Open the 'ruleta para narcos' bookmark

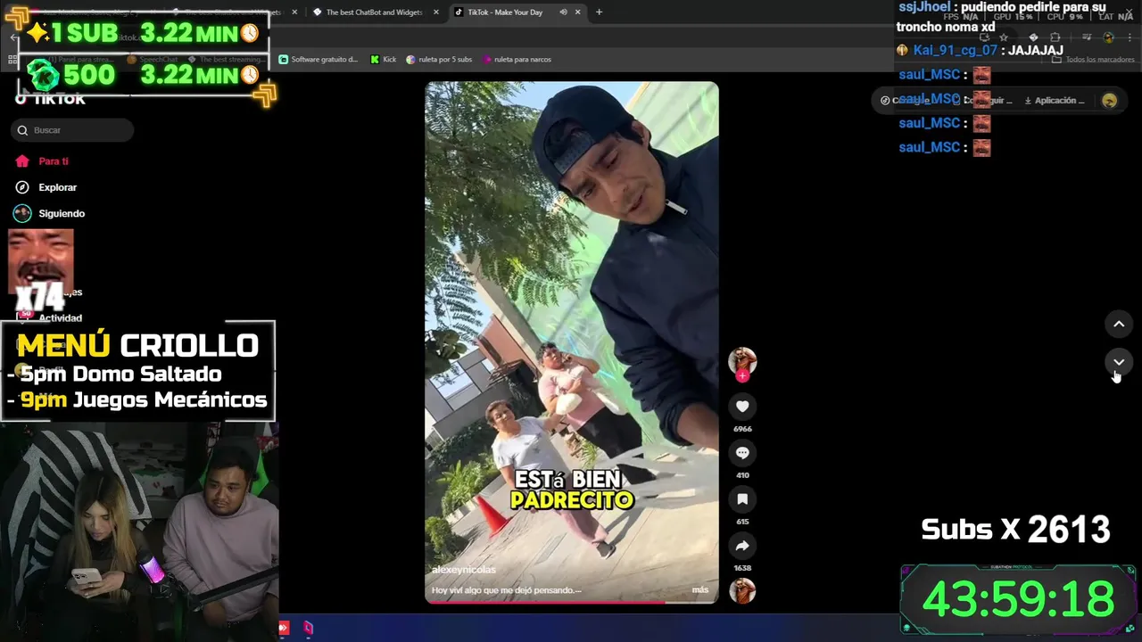coord(517,60)
